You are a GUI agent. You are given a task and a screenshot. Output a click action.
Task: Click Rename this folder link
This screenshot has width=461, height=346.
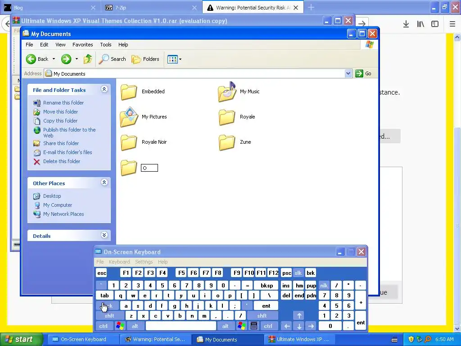tap(63, 103)
